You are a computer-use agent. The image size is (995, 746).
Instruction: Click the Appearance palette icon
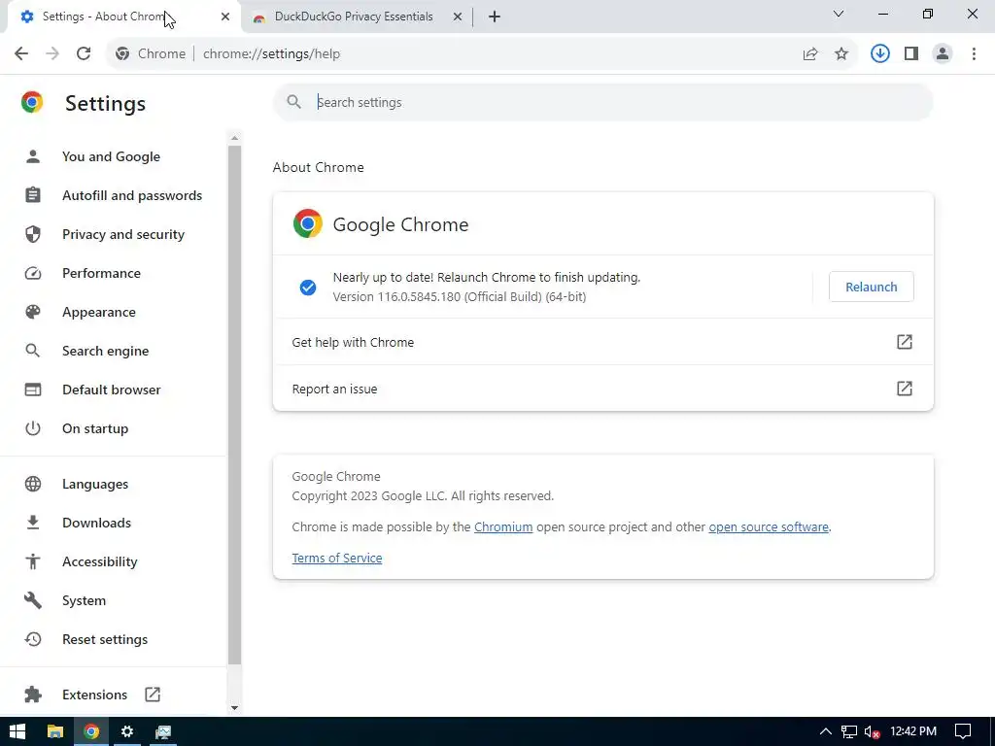33,312
